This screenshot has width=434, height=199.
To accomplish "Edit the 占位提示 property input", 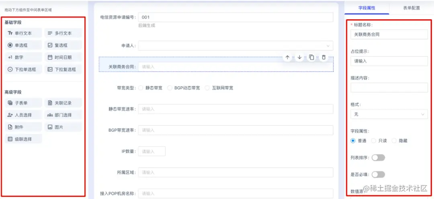I will point(389,61).
